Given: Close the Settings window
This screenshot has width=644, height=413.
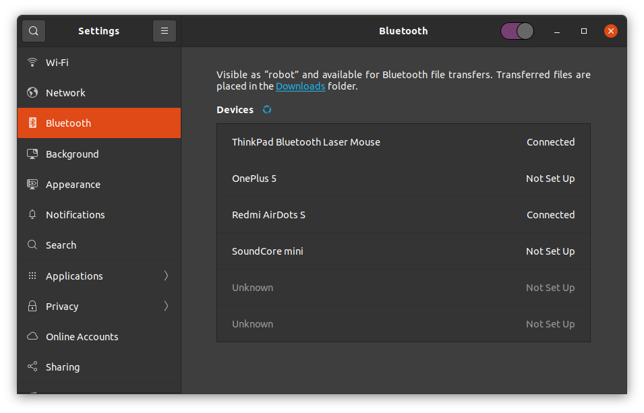Looking at the screenshot, I should [611, 31].
